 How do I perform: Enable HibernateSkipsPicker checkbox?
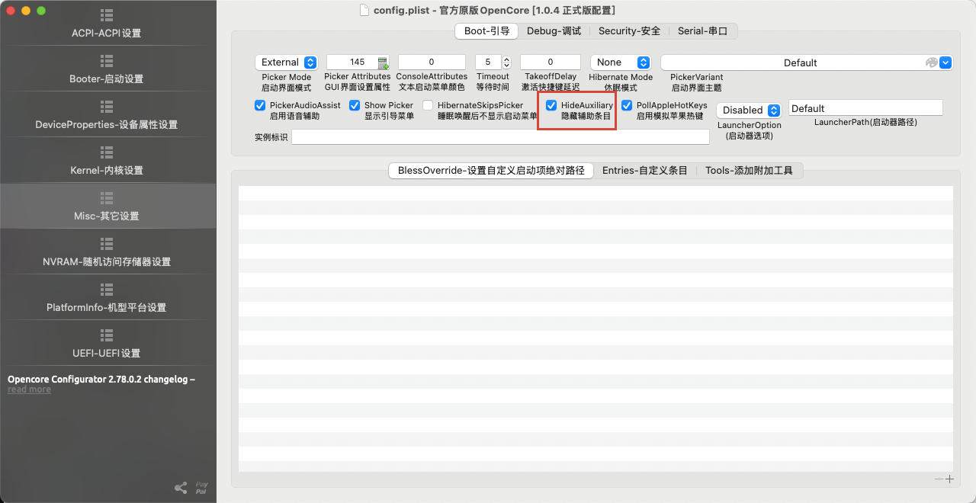tap(428, 105)
